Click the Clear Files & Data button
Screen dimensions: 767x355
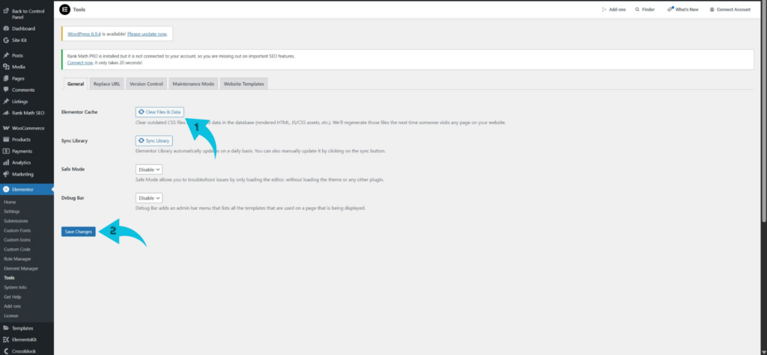(x=160, y=112)
